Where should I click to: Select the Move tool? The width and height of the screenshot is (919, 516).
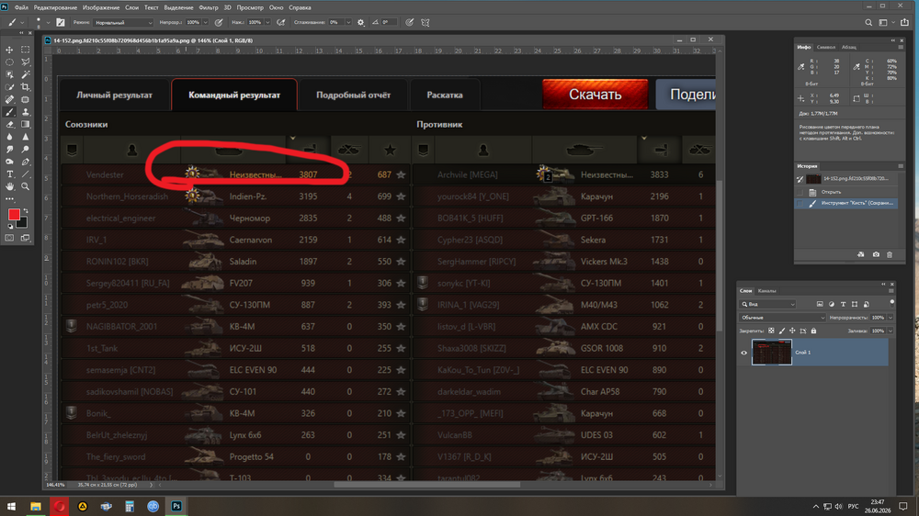pos(9,50)
